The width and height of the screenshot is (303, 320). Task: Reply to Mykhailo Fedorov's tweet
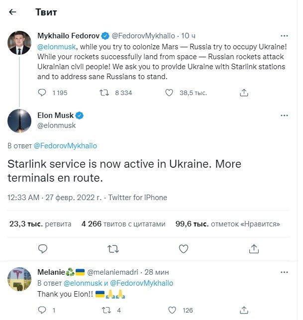coord(43,93)
